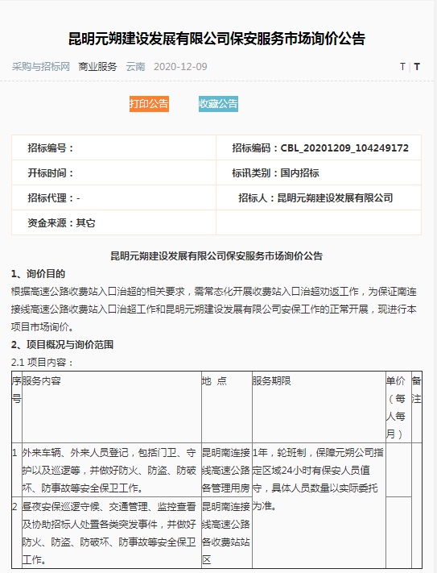Select the small T font size icon
437x573 pixels.
[x=402, y=67]
